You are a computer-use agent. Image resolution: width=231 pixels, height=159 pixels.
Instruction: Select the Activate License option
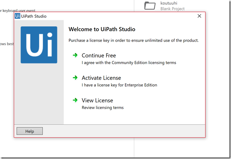pos(101,78)
